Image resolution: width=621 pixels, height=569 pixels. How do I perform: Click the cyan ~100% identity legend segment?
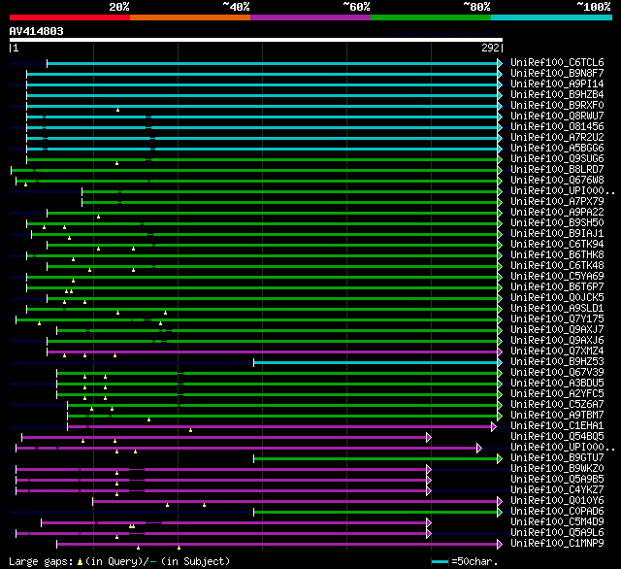552,17
